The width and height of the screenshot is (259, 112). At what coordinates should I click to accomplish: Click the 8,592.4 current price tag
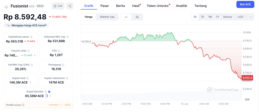pyautogui.click(x=247, y=78)
